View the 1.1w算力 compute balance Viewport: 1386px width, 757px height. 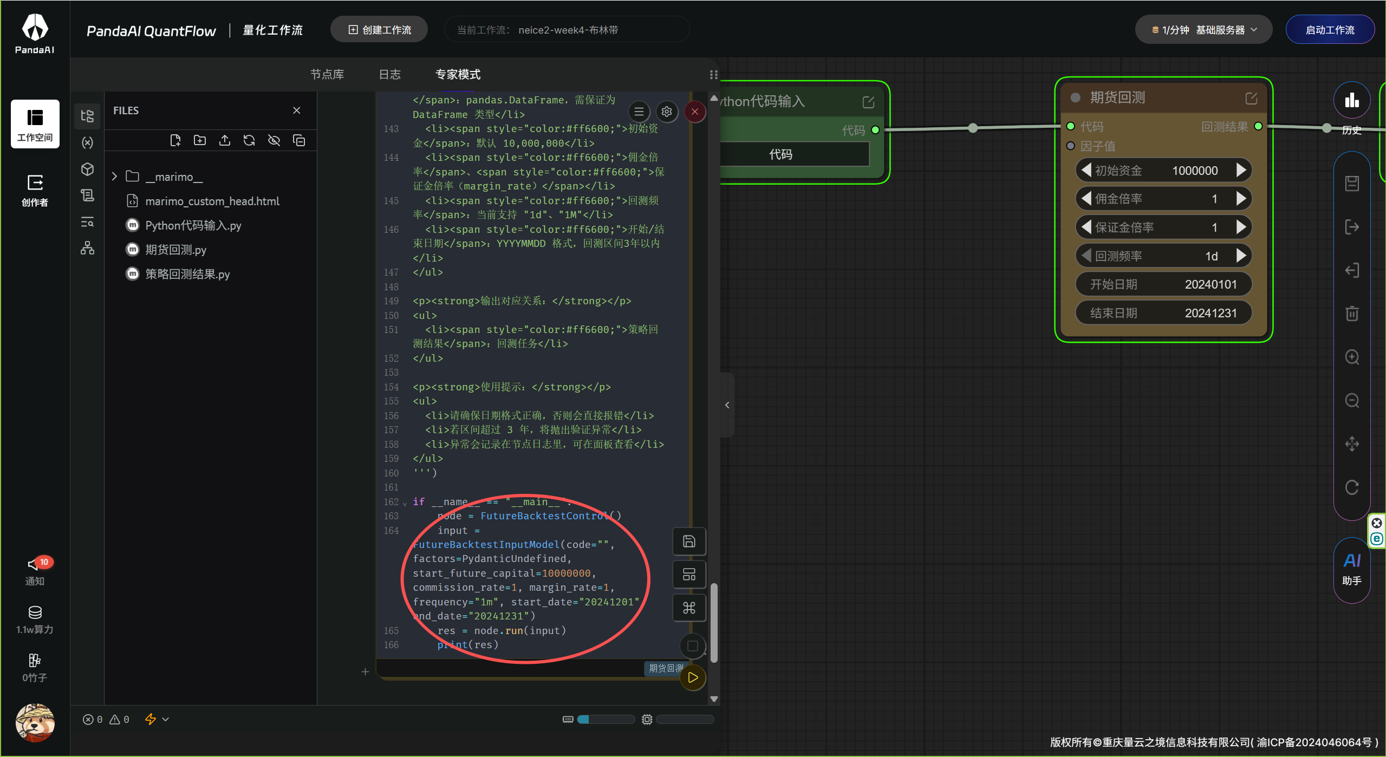35,619
